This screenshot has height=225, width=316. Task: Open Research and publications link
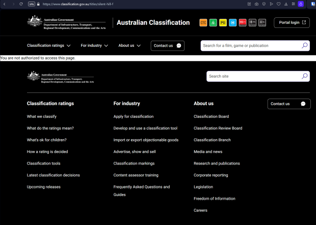coord(217,164)
